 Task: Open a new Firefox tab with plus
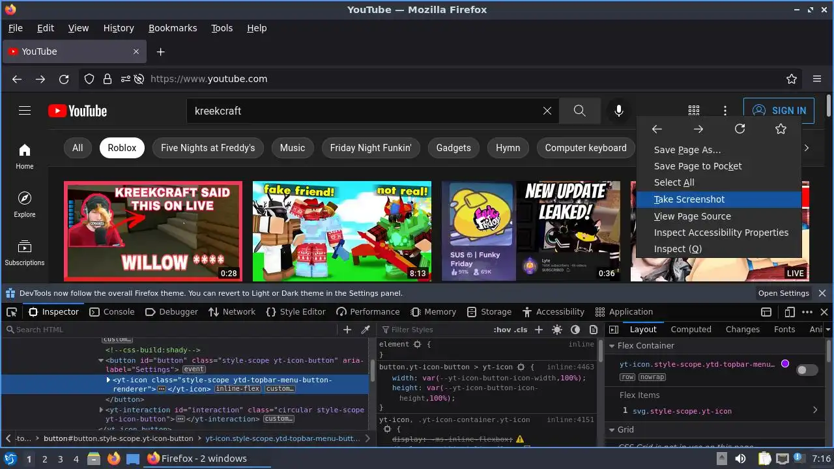pyautogui.click(x=161, y=51)
